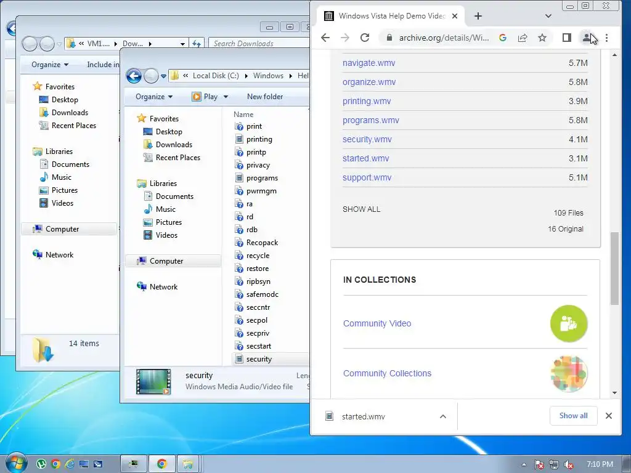Image resolution: width=631 pixels, height=473 pixels.
Task: Click the green Community Video thumbnail
Action: [569, 324]
